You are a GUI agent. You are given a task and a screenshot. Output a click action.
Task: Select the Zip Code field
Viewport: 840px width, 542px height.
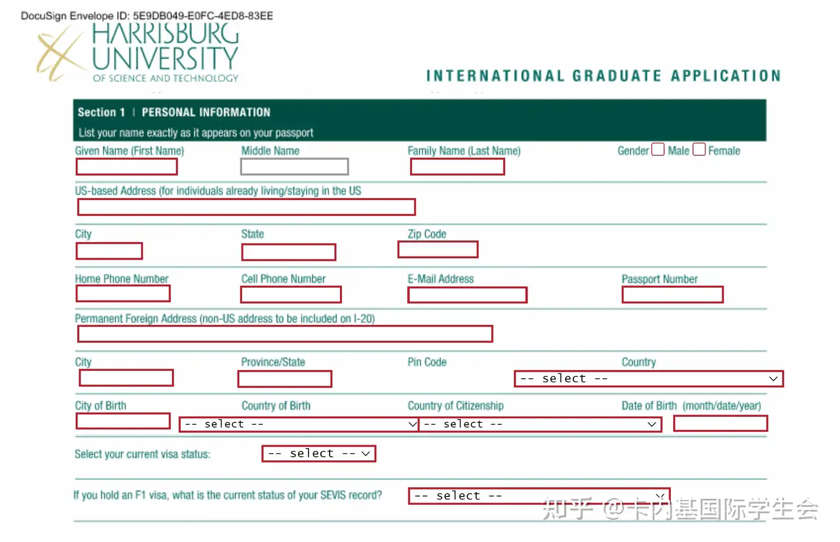(438, 250)
